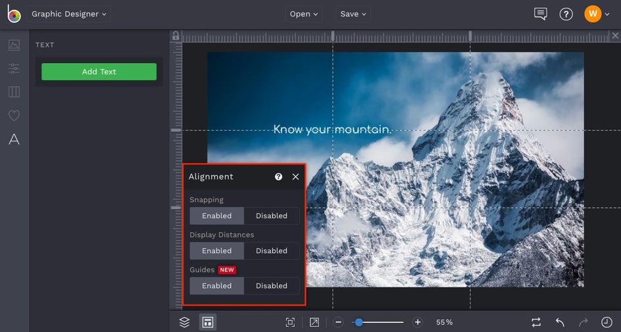Image resolution: width=621 pixels, height=332 pixels.
Task: Set Snapping to Disabled
Action: 272,216
